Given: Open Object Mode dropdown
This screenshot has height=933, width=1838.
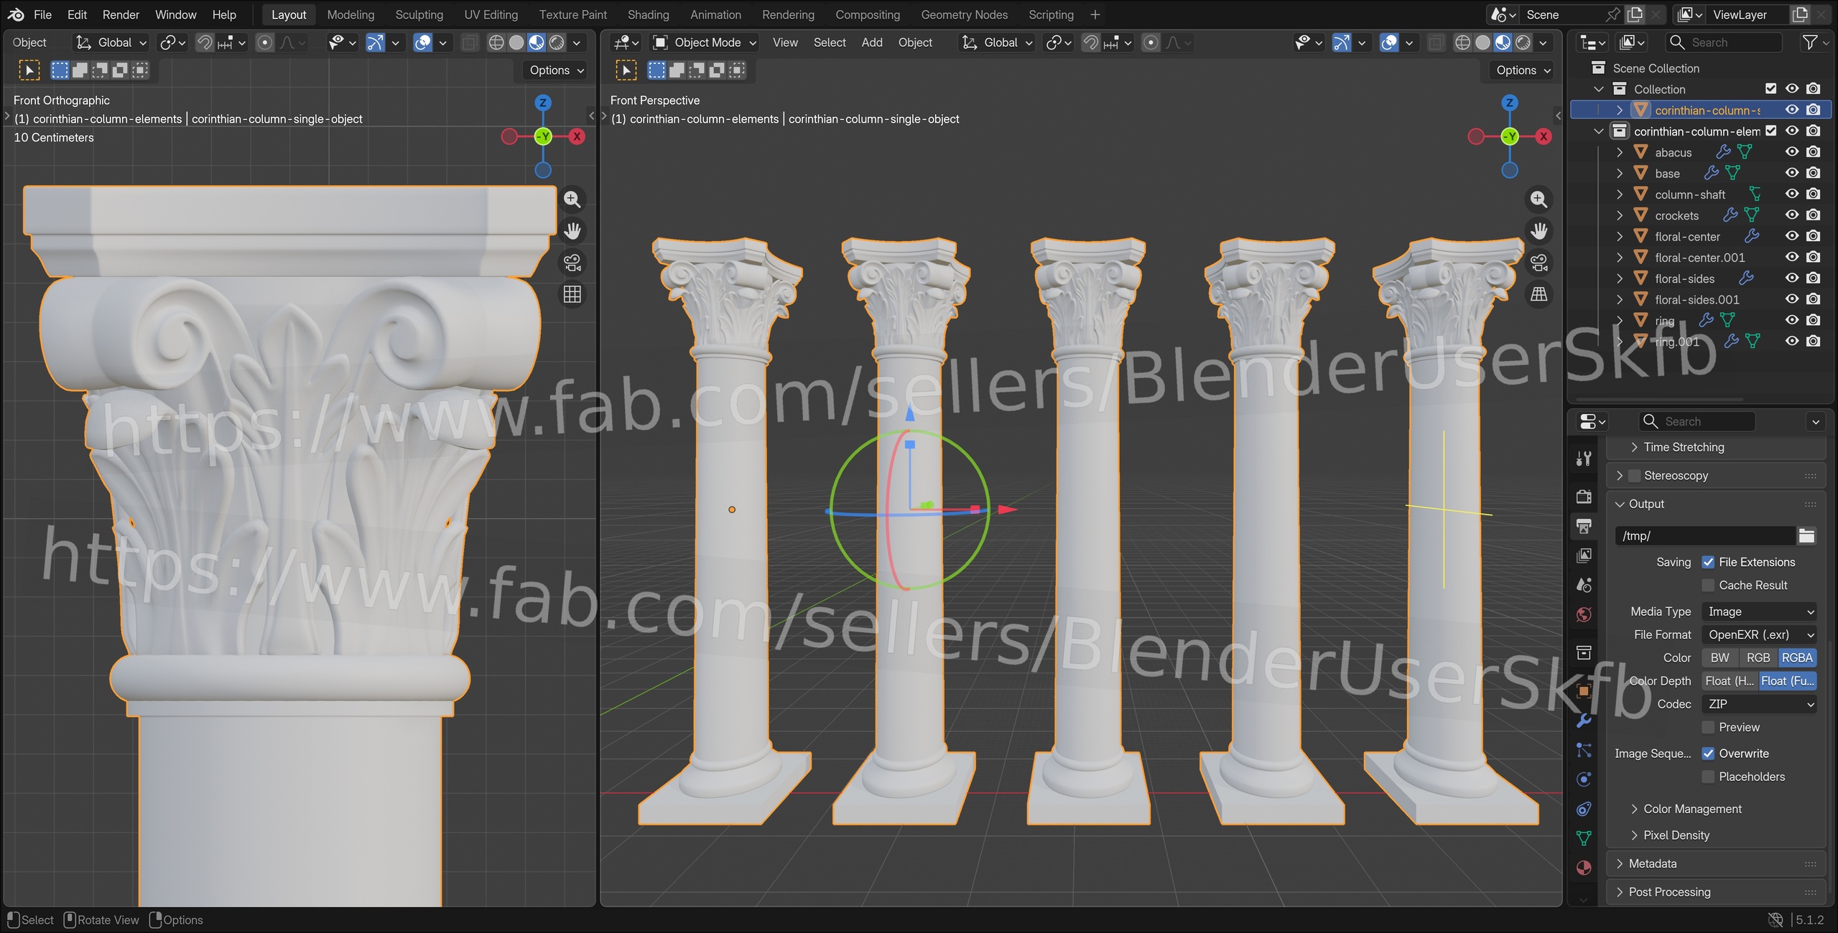Looking at the screenshot, I should (x=705, y=43).
